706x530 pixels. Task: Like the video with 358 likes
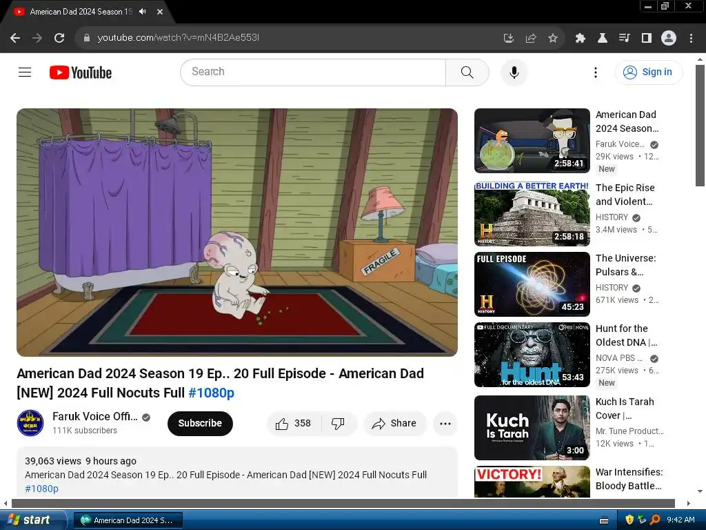[x=294, y=423]
